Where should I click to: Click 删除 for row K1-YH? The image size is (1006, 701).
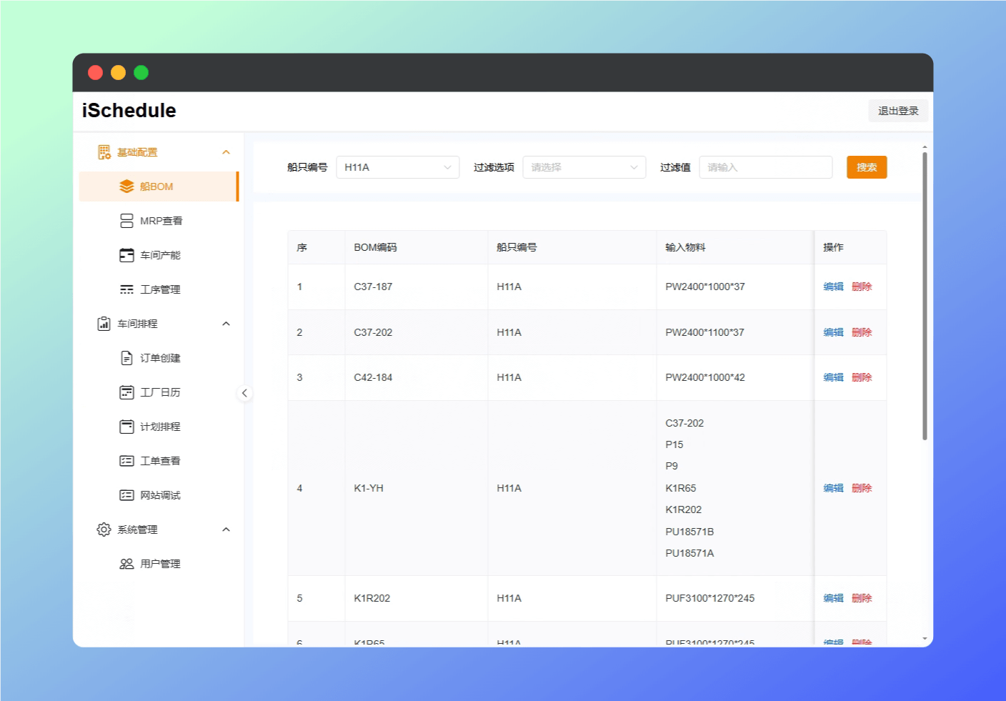pyautogui.click(x=862, y=488)
